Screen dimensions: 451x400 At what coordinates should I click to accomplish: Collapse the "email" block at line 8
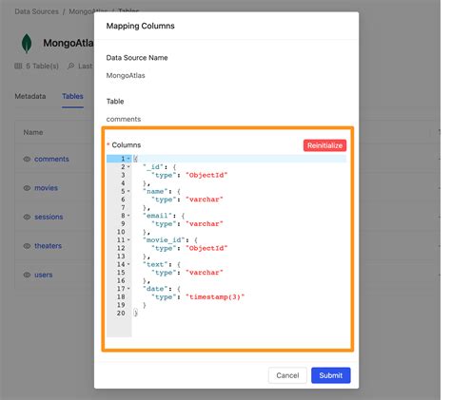128,216
